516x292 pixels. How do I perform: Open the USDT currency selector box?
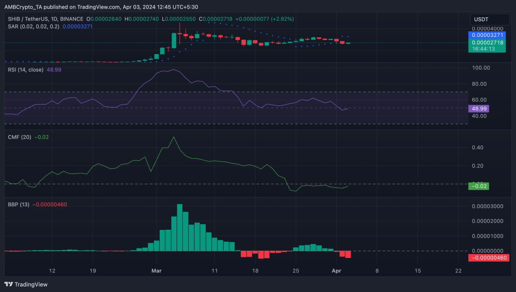point(489,20)
